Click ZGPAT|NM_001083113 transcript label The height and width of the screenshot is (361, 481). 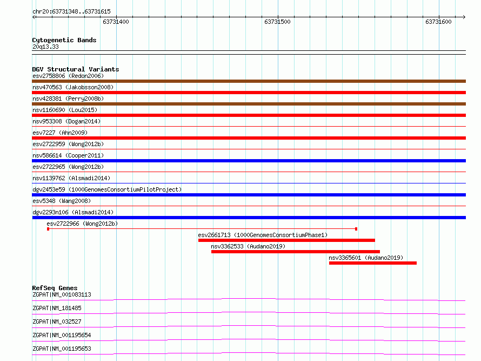(62, 294)
